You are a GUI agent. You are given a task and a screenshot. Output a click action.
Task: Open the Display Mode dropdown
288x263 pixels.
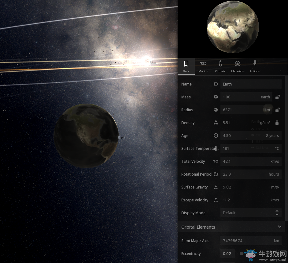(x=251, y=213)
